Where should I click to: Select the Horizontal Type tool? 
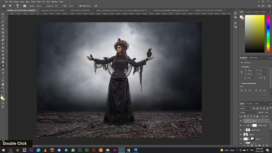[3, 73]
